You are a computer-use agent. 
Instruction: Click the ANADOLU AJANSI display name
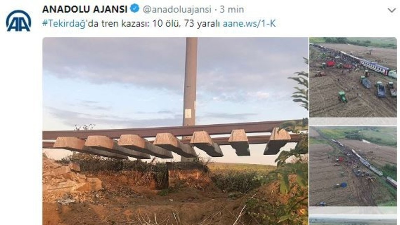tap(85, 10)
